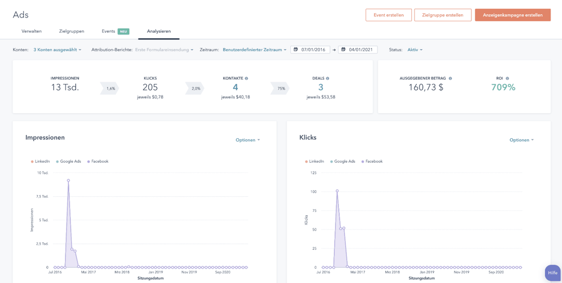The width and height of the screenshot is (562, 283).
Task: Expand the Konten accounts dropdown
Action: coord(57,50)
